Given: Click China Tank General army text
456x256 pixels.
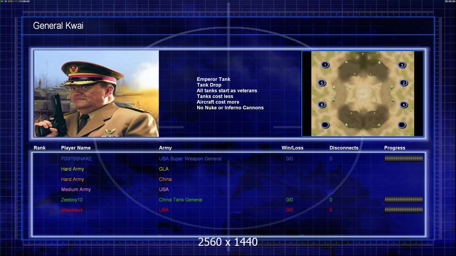Looking at the screenshot, I should tap(181, 200).
